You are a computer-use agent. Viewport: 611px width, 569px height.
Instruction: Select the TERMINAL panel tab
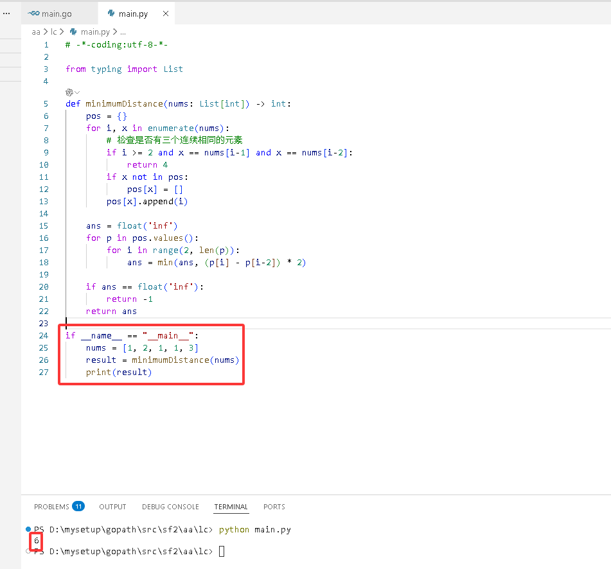pos(231,507)
